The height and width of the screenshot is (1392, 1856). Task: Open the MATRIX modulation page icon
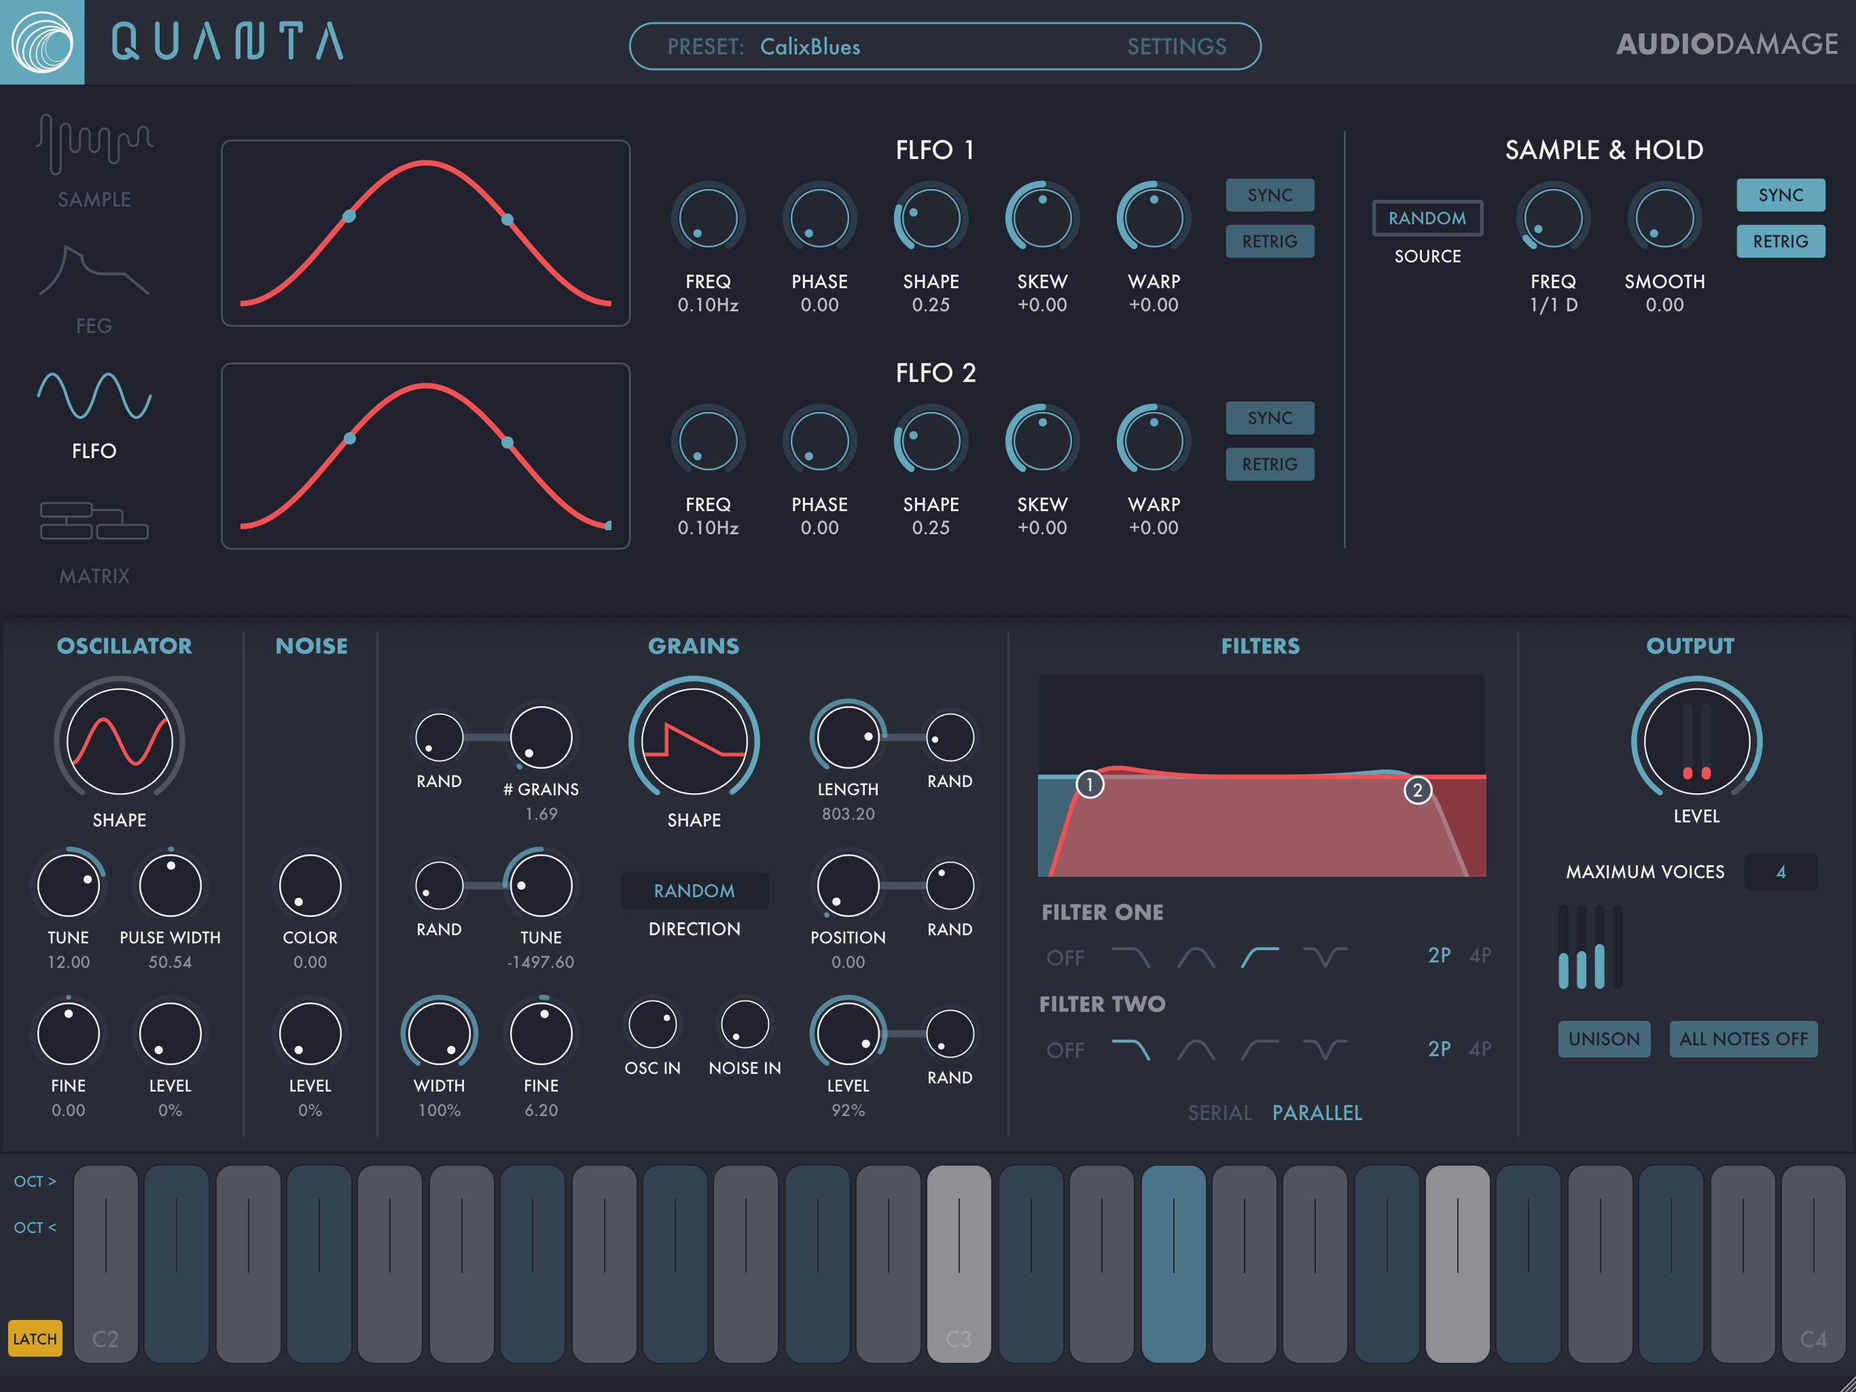(94, 521)
